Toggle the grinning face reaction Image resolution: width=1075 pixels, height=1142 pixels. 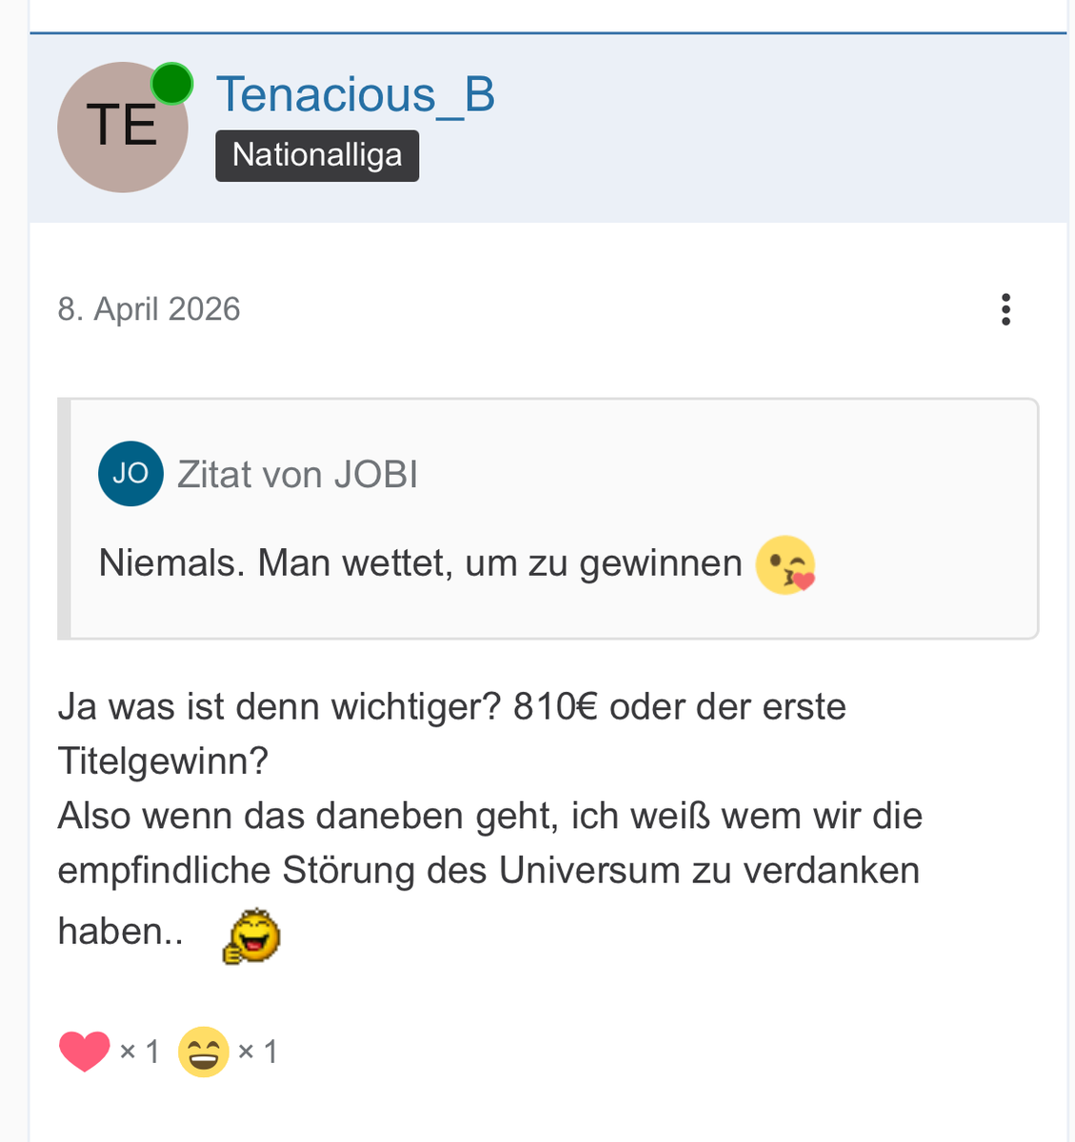coord(204,1052)
